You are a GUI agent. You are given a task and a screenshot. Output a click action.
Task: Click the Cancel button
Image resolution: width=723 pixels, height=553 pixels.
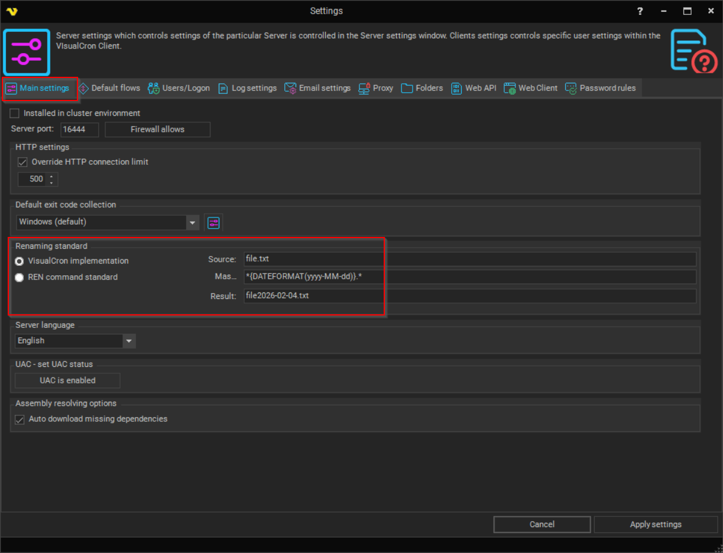click(x=542, y=525)
